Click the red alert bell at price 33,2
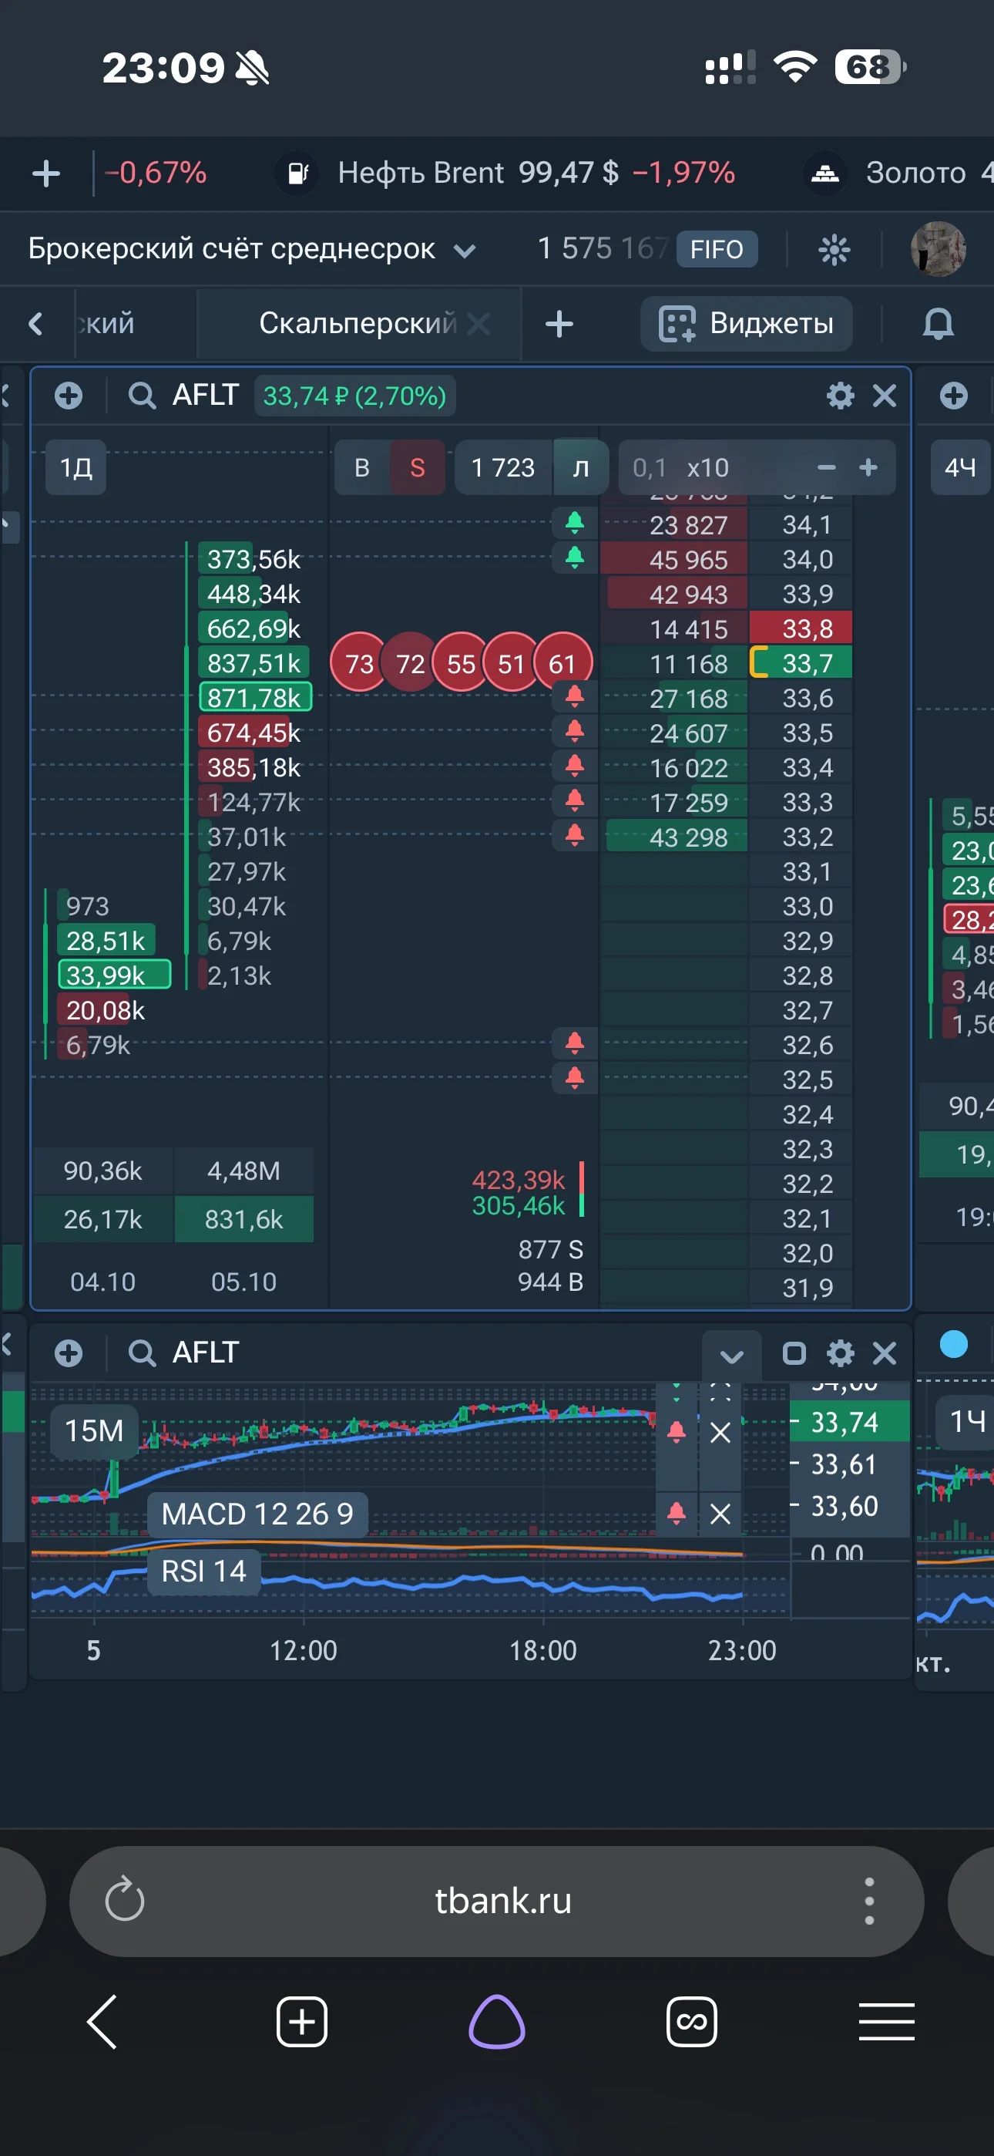994x2156 pixels. point(575,835)
